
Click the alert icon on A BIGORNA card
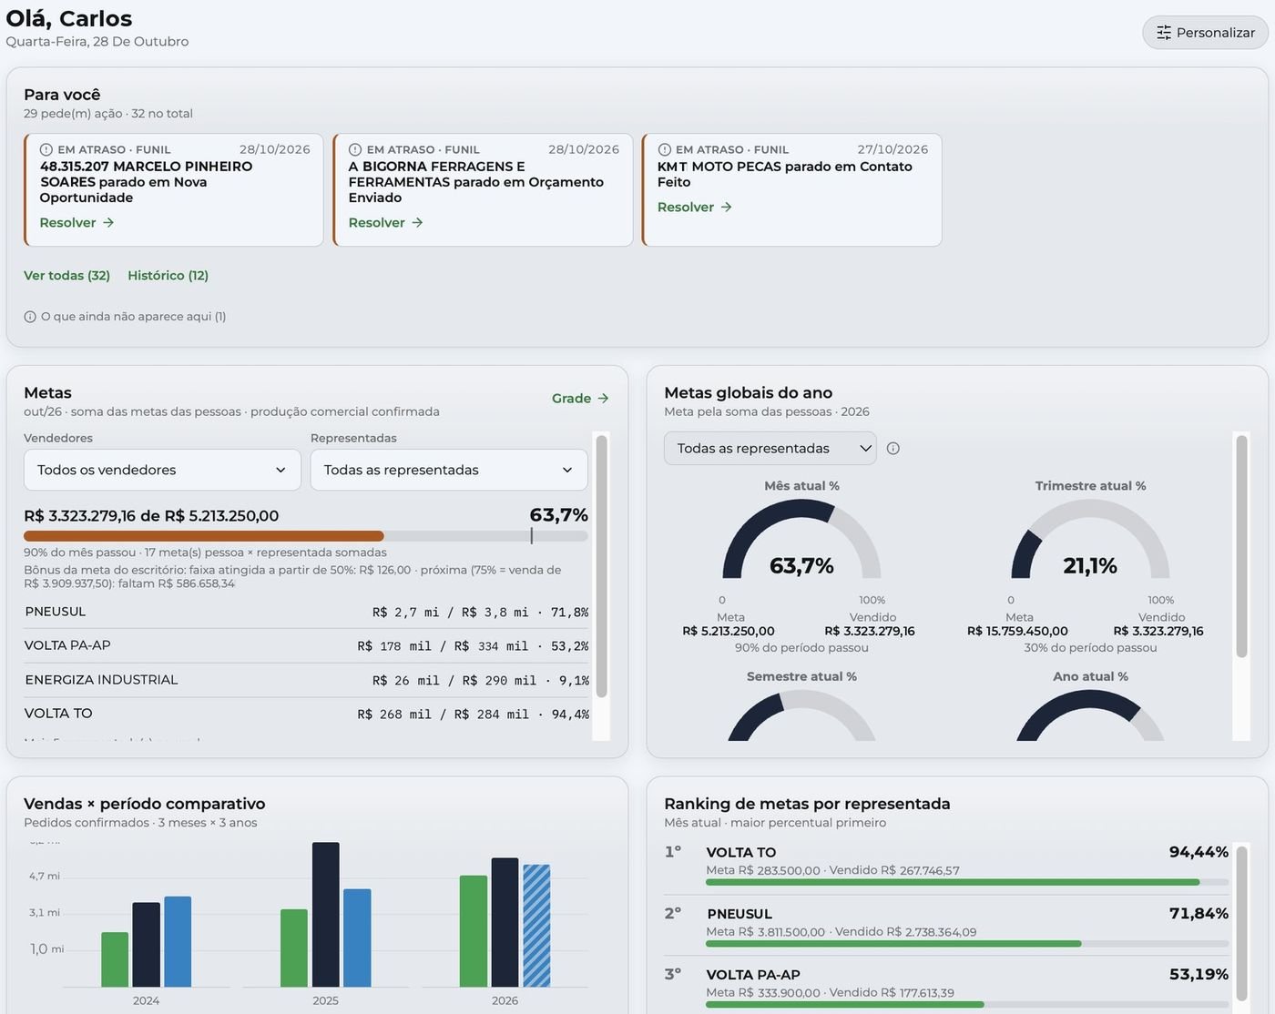coord(355,149)
